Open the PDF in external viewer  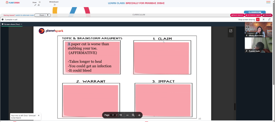click(231, 31)
